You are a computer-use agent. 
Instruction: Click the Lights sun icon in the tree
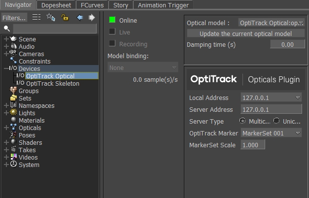pyautogui.click(x=13, y=113)
